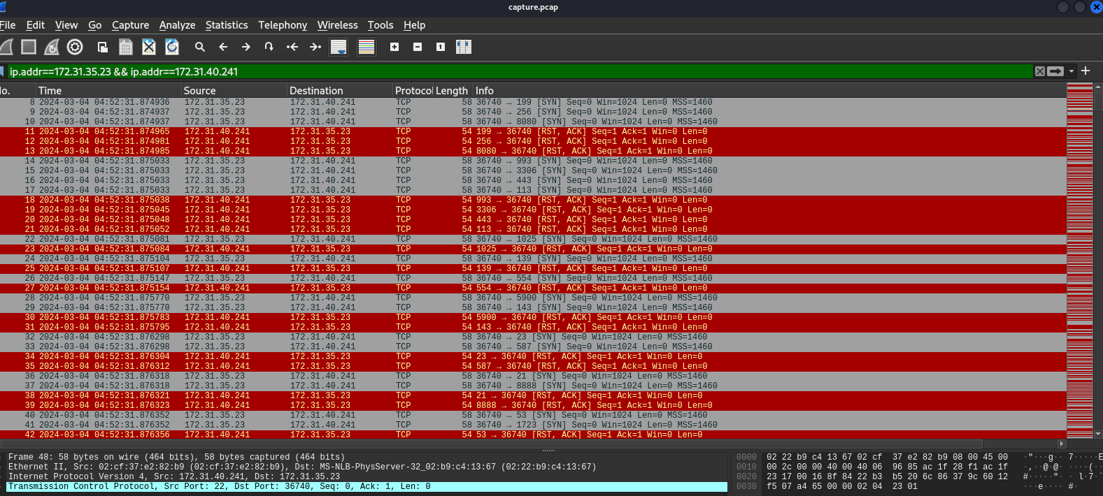1103x496 pixels.
Task: Reload the capture file
Action: pos(172,47)
